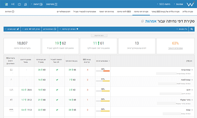This screenshot has width=197, height=118.
Task: Expand the עוגת גבינה page row
Action: (192, 70)
